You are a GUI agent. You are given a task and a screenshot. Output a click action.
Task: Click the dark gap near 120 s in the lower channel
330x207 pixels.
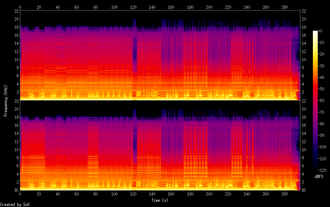click(135, 140)
